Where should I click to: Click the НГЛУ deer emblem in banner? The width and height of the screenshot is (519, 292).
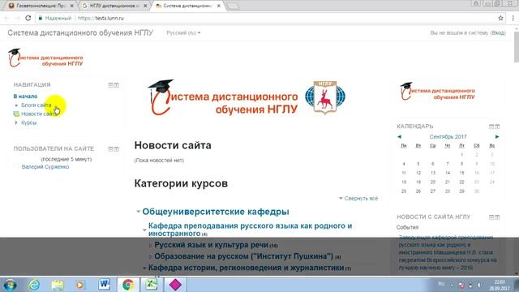coord(324,97)
